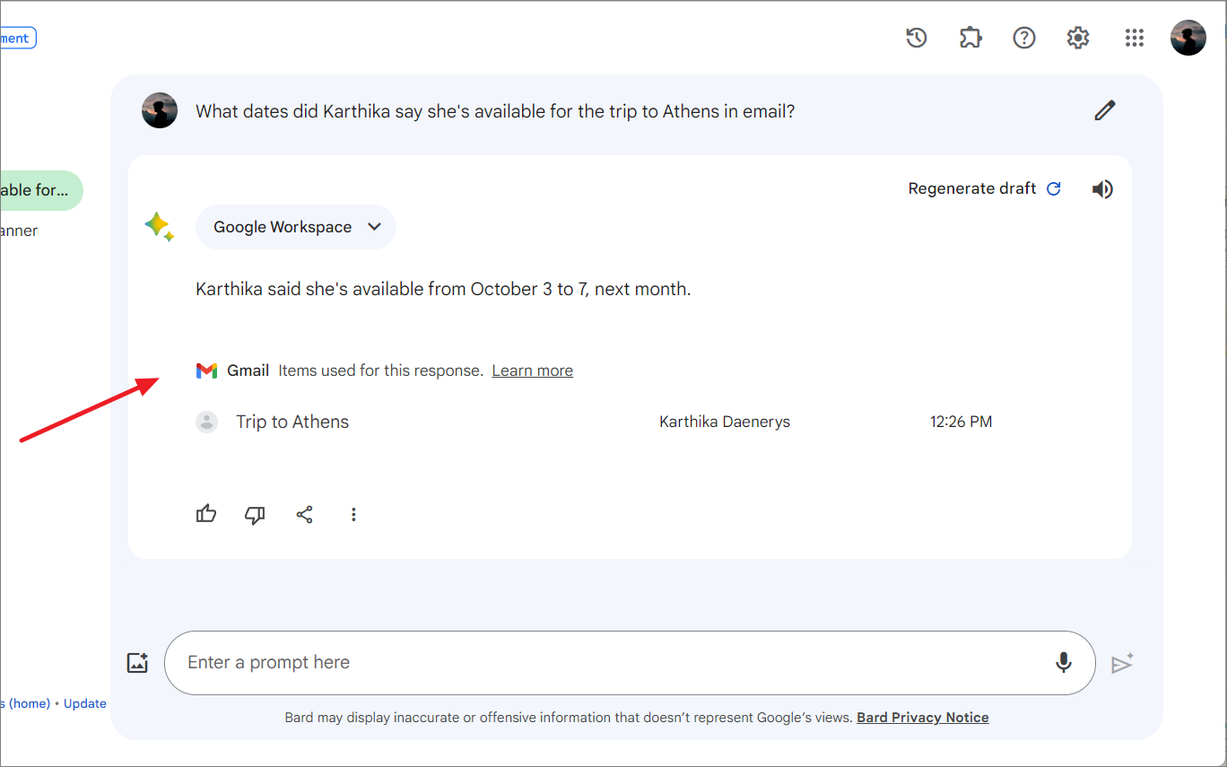Click Regenerate draft
This screenshot has height=767, width=1227.
click(x=985, y=188)
